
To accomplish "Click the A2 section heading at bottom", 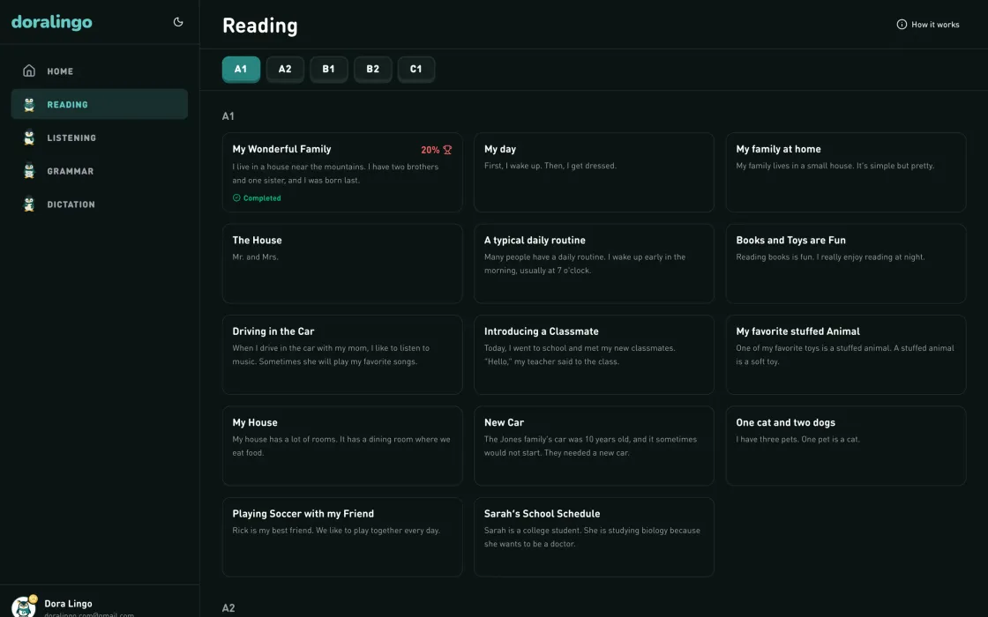I will 228,607.
